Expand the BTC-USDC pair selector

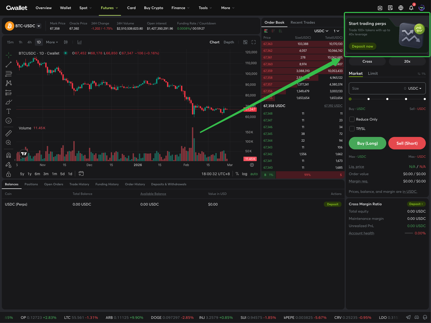39,26
